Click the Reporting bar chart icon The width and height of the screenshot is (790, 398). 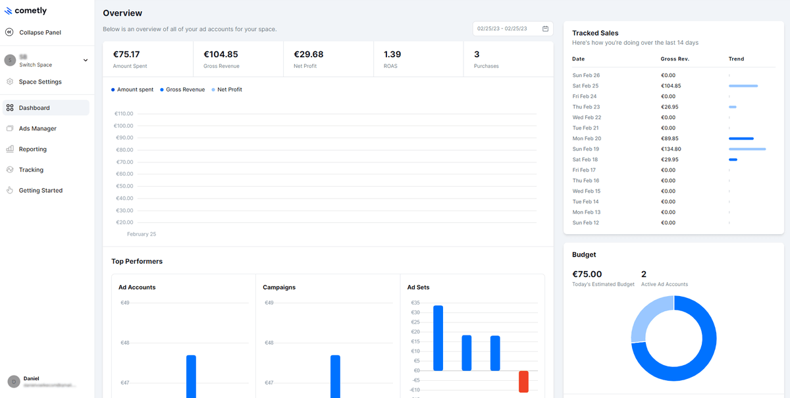click(x=10, y=149)
